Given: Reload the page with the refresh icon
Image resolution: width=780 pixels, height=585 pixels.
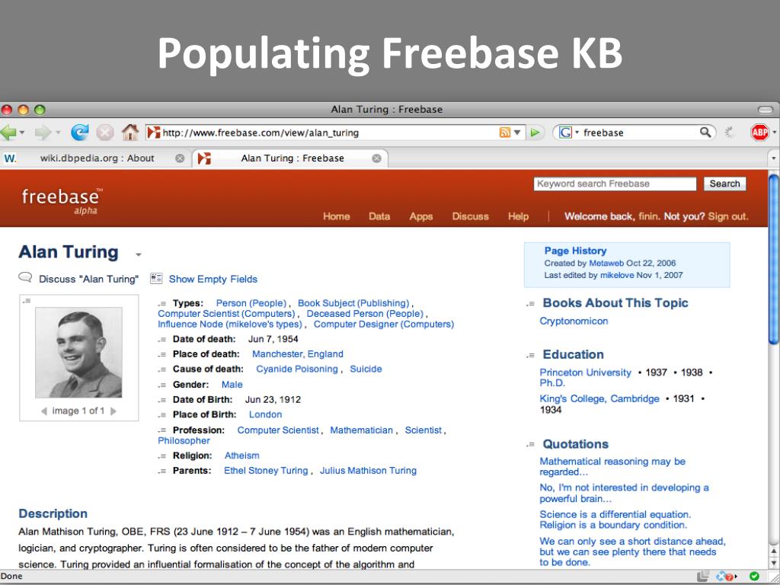Looking at the screenshot, I should [79, 133].
